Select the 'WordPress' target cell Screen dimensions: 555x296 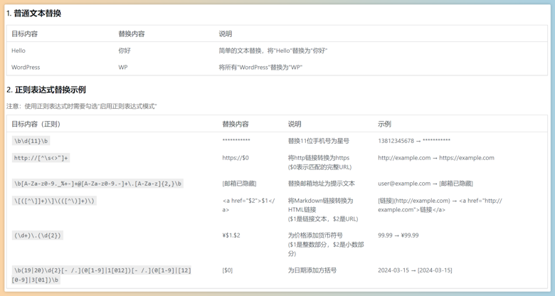26,68
